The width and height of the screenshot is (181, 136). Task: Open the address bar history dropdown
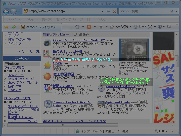[x=103, y=11]
